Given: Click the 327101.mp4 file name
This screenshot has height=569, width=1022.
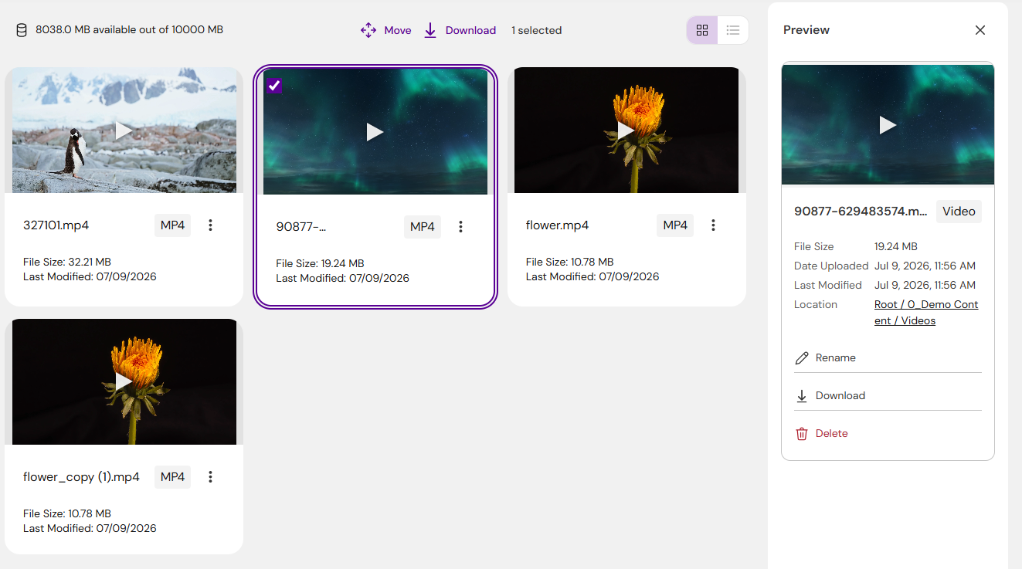Looking at the screenshot, I should pos(56,225).
